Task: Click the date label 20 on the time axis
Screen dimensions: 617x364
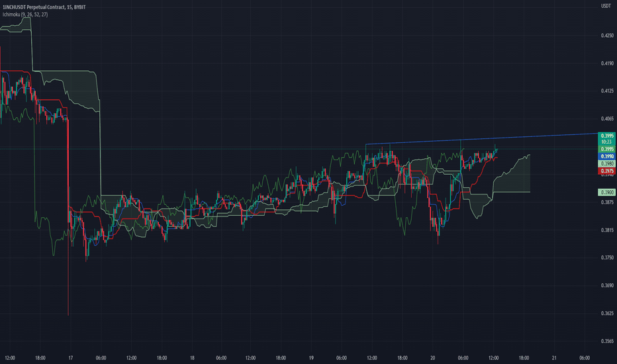Action: (x=432, y=358)
